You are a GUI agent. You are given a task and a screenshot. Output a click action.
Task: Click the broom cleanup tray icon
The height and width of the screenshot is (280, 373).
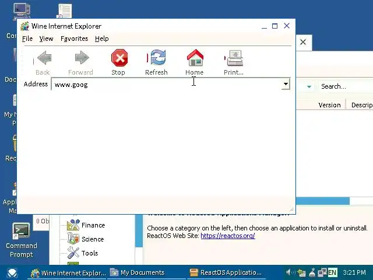tap(312, 272)
